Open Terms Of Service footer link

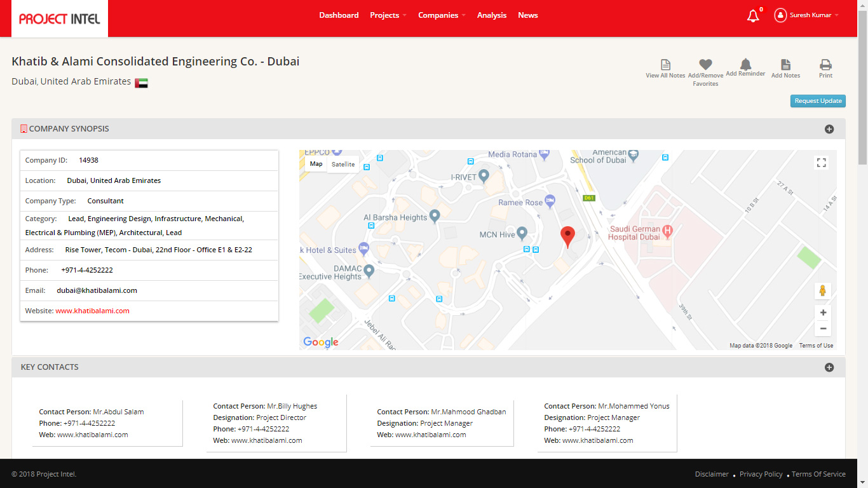coord(818,474)
